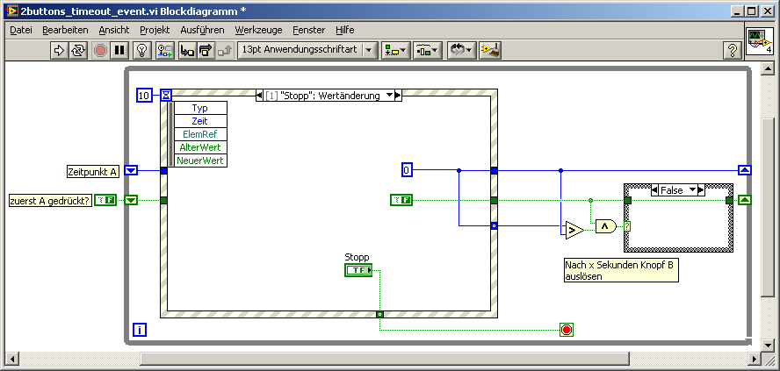
Task: Start Run Continuously mode
Action: point(78,50)
